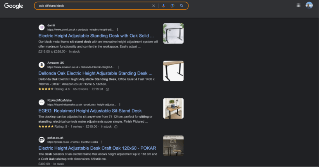The image size is (319, 167).
Task: Open Electric Height Adjustable Desk Craft Oak POKAR link
Action: (97, 148)
